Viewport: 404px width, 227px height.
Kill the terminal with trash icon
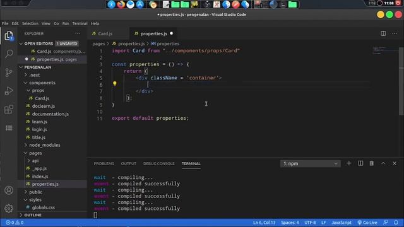372,163
